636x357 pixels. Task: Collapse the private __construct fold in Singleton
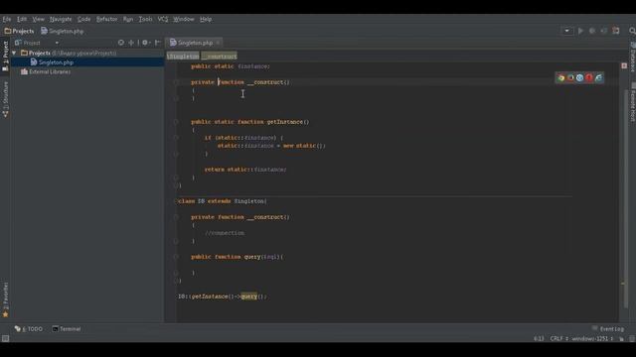pos(176,82)
